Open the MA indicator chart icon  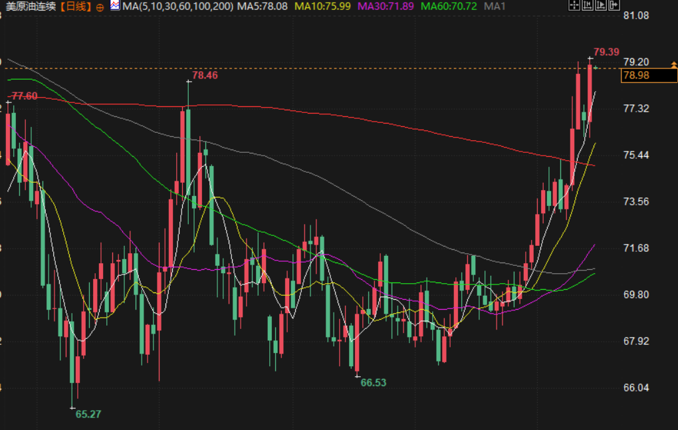pyautogui.click(x=114, y=5)
